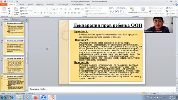Open Zoom app from the taskbar

[43, 97]
